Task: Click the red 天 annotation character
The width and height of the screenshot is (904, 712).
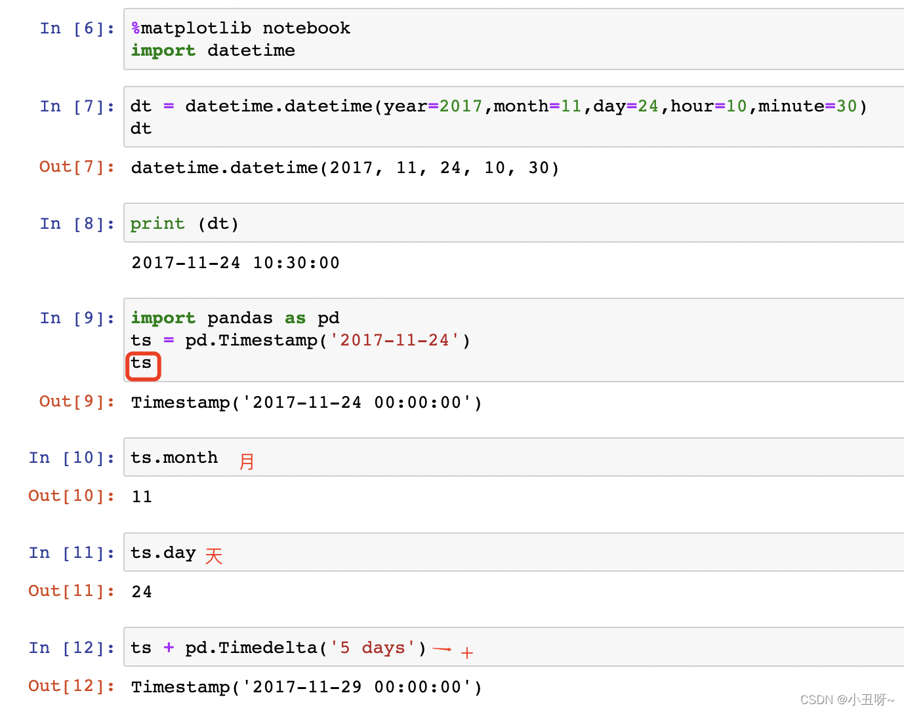Action: pyautogui.click(x=214, y=556)
